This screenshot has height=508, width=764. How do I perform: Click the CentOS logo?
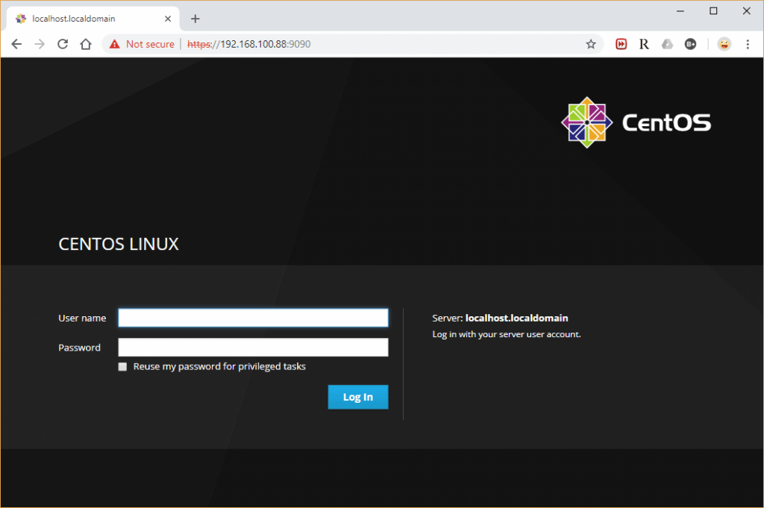636,122
